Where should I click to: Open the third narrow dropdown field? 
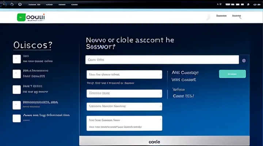coord(124,106)
